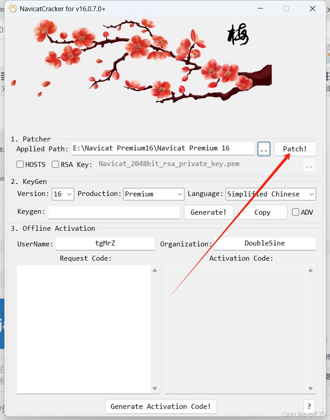330x420 pixels.
Task: Edit the UserName field tgMrZ
Action: (x=105, y=244)
